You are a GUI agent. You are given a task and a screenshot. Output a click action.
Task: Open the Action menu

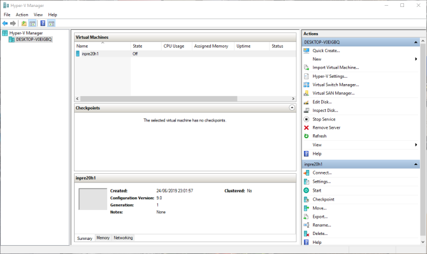(x=22, y=15)
